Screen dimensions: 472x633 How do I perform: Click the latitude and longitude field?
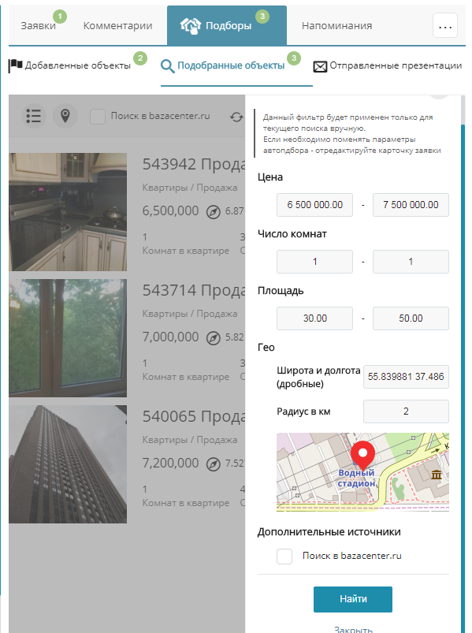click(x=406, y=377)
